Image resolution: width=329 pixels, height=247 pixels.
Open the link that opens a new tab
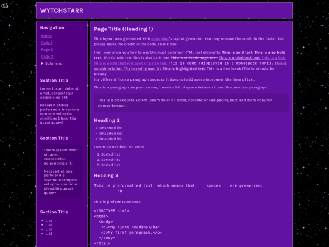click(130, 63)
